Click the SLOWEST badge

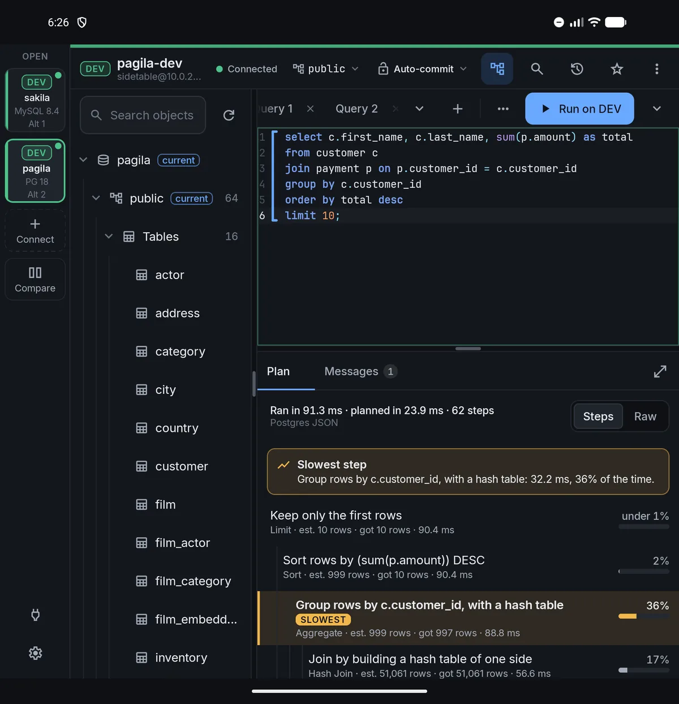(x=323, y=620)
